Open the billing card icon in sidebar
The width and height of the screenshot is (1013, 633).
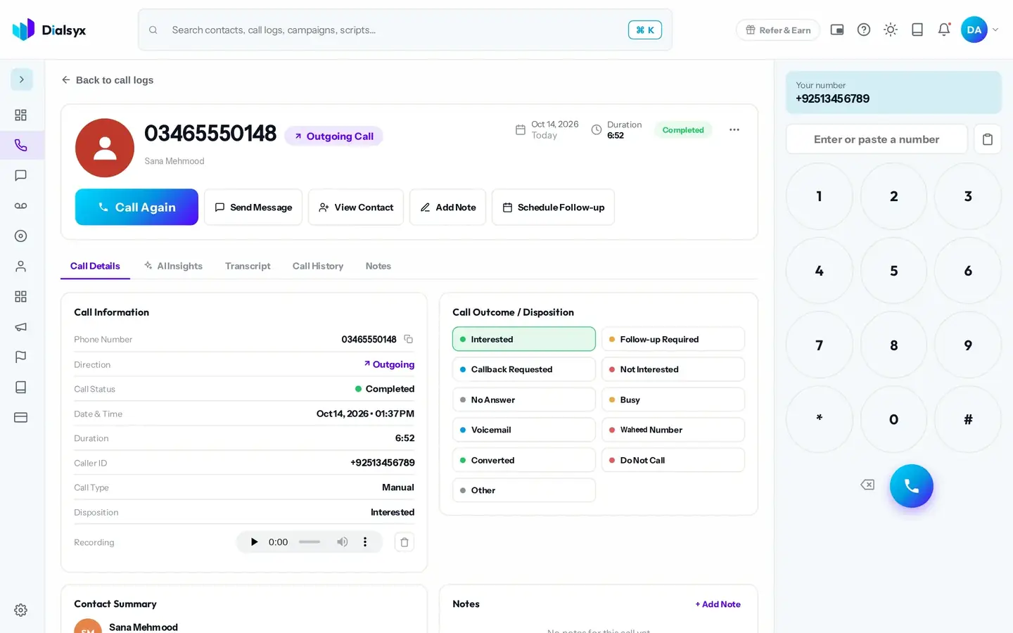coord(21,418)
